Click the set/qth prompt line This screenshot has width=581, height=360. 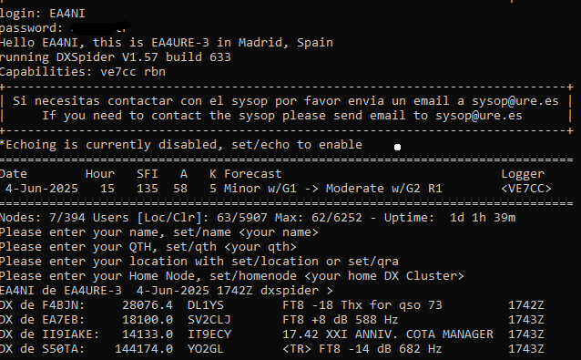[x=148, y=247]
